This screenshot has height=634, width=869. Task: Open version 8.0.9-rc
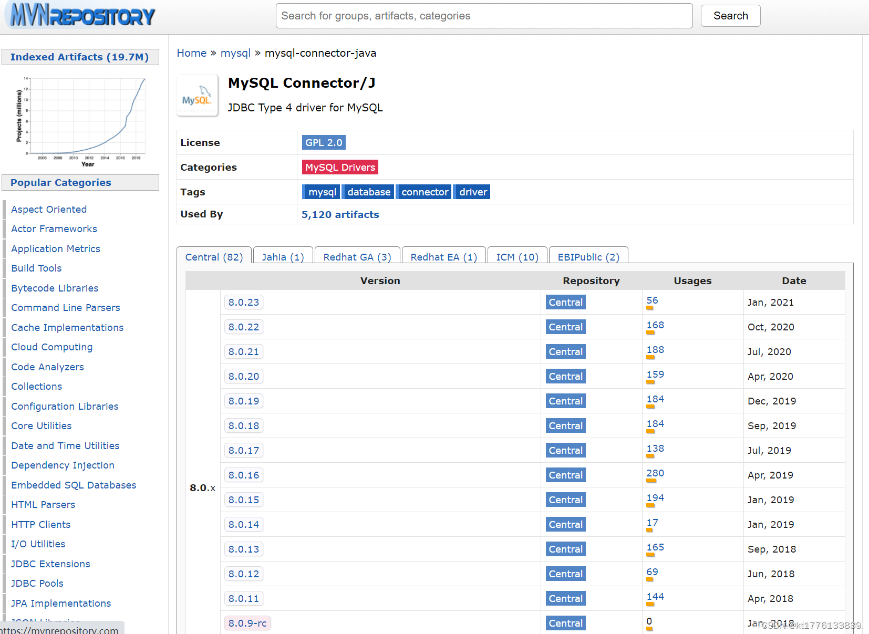247,623
